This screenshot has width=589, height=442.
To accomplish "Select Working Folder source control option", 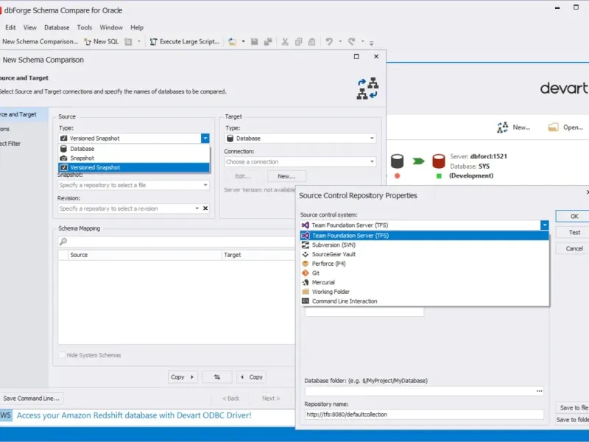I will coord(425,292).
